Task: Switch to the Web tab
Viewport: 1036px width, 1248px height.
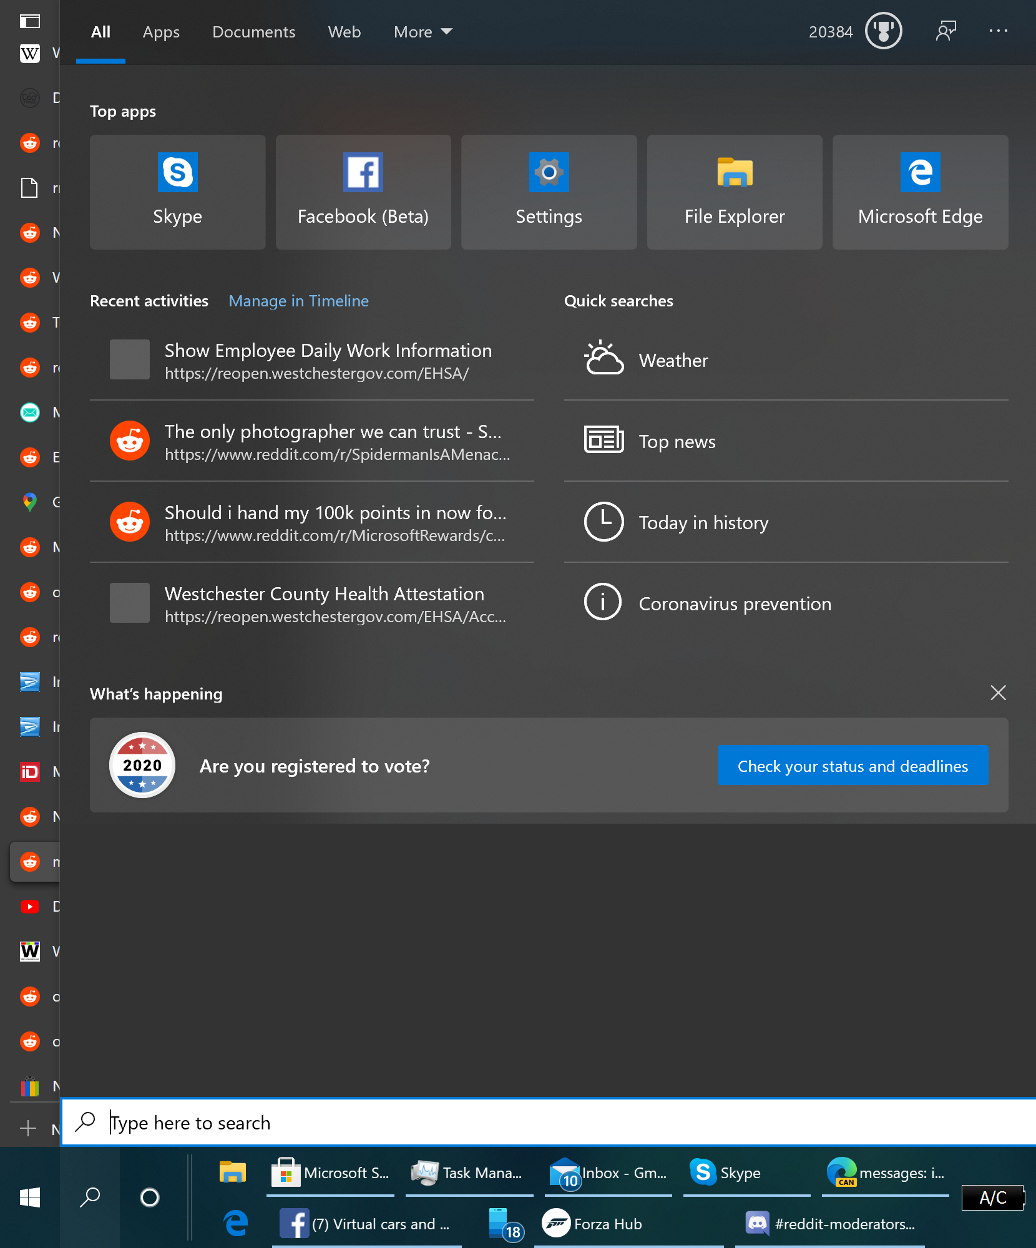Action: tap(345, 32)
